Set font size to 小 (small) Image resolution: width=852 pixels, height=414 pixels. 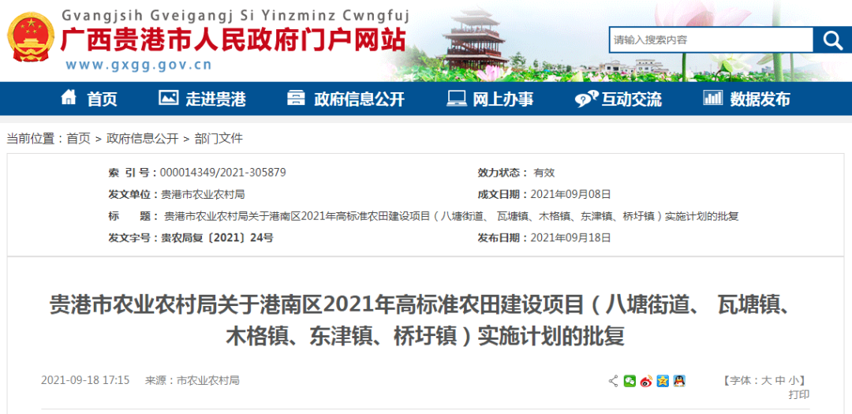tap(793, 381)
